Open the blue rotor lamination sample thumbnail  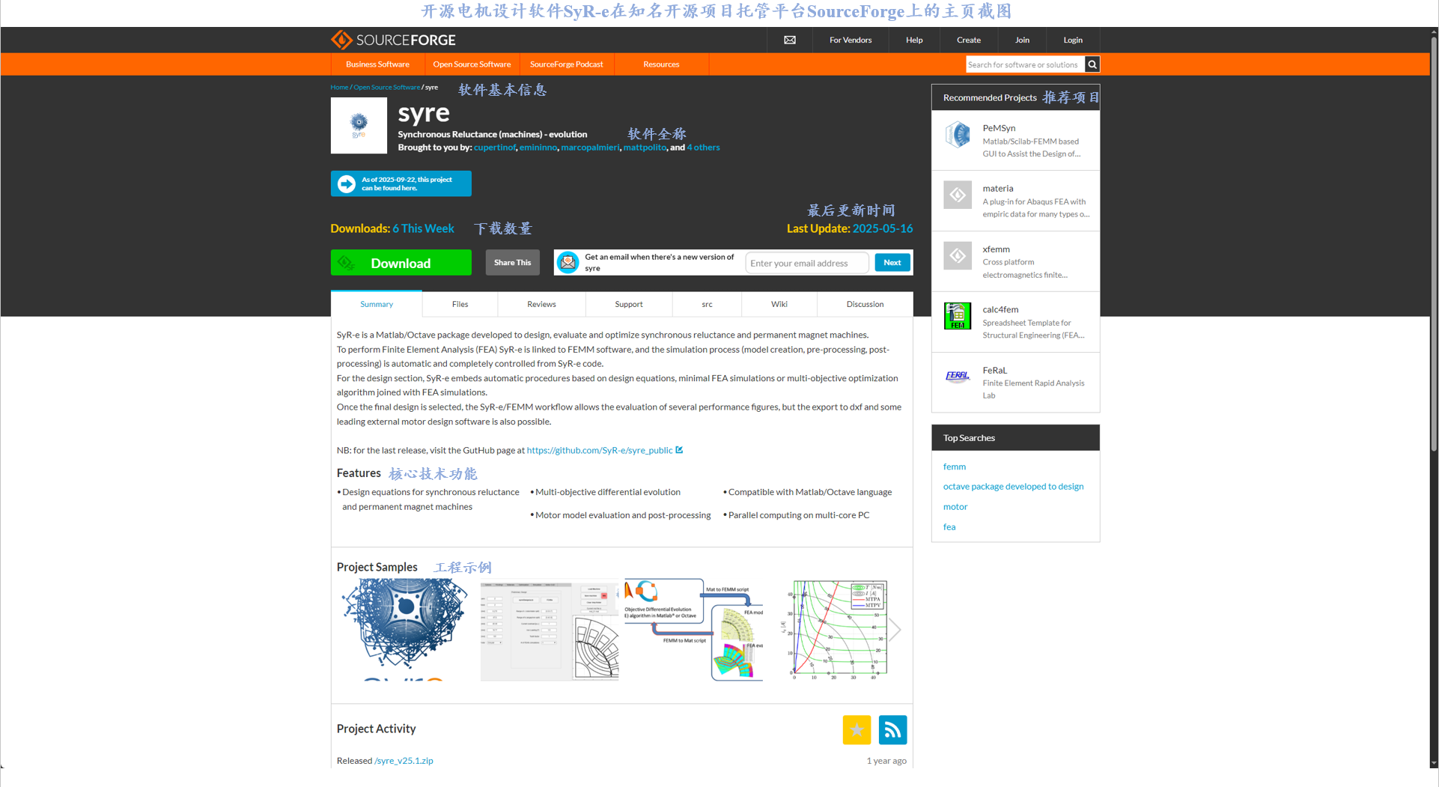(404, 629)
